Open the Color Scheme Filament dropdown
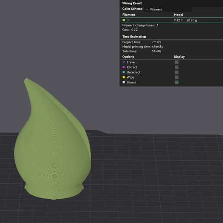 168,10
